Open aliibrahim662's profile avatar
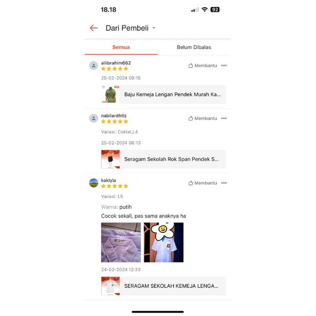 (94, 65)
